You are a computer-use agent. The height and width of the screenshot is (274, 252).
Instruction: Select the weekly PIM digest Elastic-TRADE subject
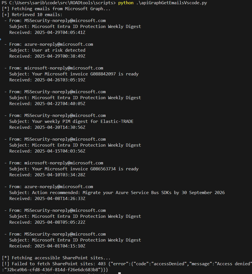[x=82, y=121]
